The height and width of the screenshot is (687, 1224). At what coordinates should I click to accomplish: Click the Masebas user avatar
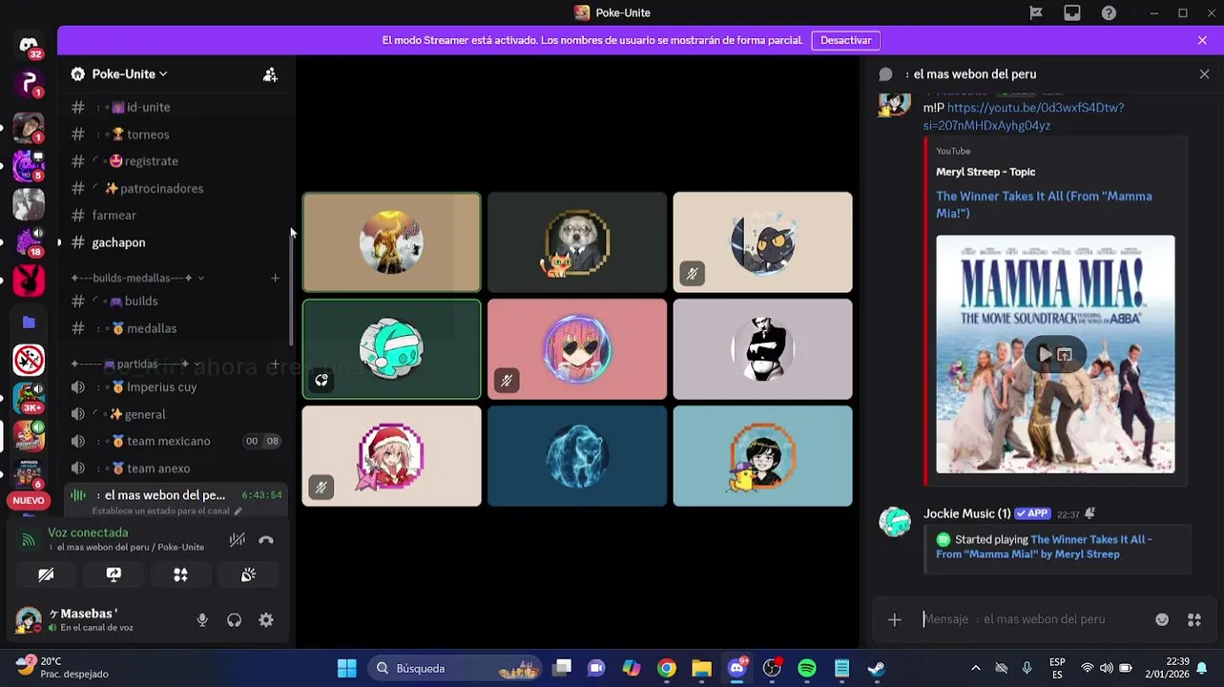point(29,620)
